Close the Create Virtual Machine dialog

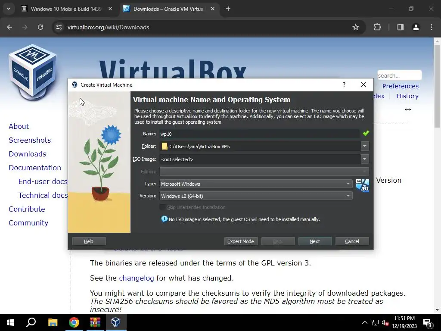[363, 85]
